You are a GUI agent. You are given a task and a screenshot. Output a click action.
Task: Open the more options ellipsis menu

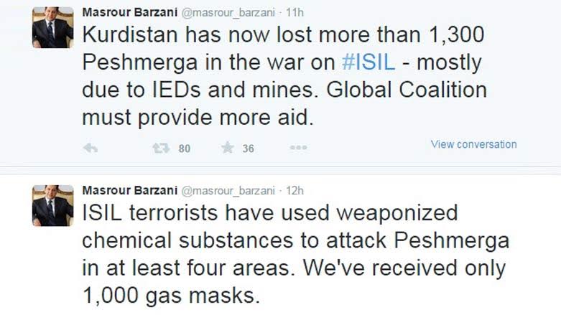pyautogui.click(x=298, y=148)
